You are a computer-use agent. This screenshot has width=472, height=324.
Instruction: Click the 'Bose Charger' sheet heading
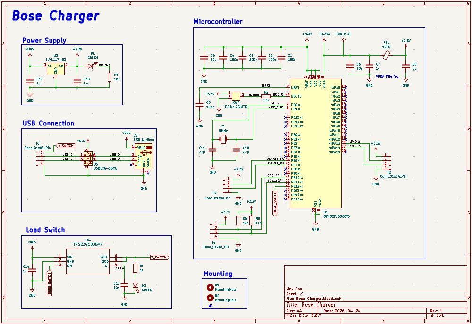[x=56, y=16]
